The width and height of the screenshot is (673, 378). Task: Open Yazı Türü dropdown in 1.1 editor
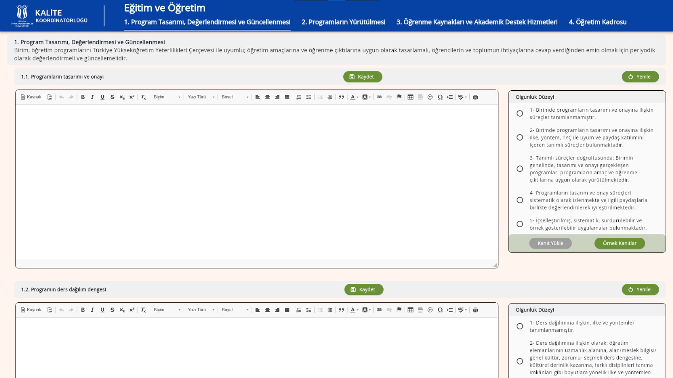(201, 97)
